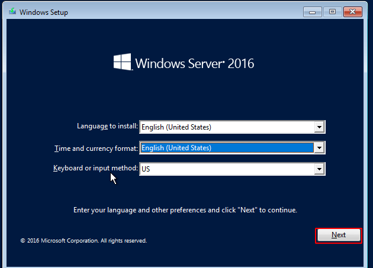Click the 'Windows Setup' title text
The width and height of the screenshot is (373, 268).
pos(44,12)
